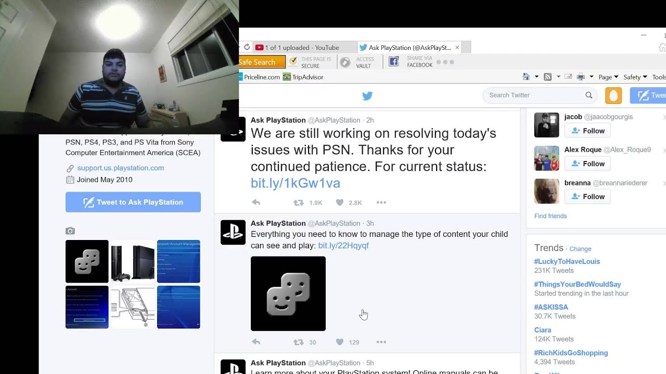Viewport: 666px width, 374px height.
Task: Open the smiley dice image in the tweet
Action: (x=288, y=293)
